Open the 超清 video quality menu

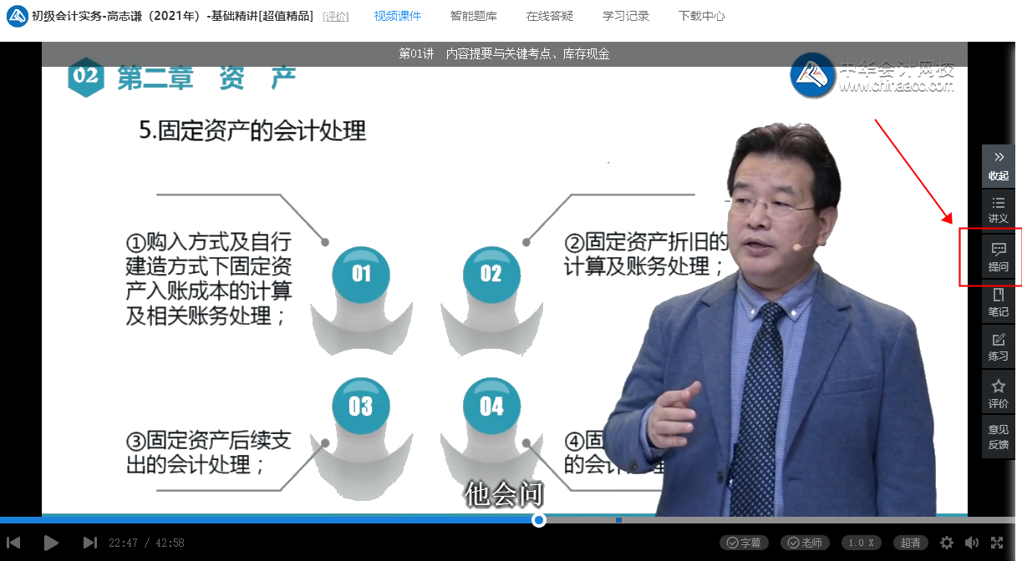pyautogui.click(x=911, y=543)
